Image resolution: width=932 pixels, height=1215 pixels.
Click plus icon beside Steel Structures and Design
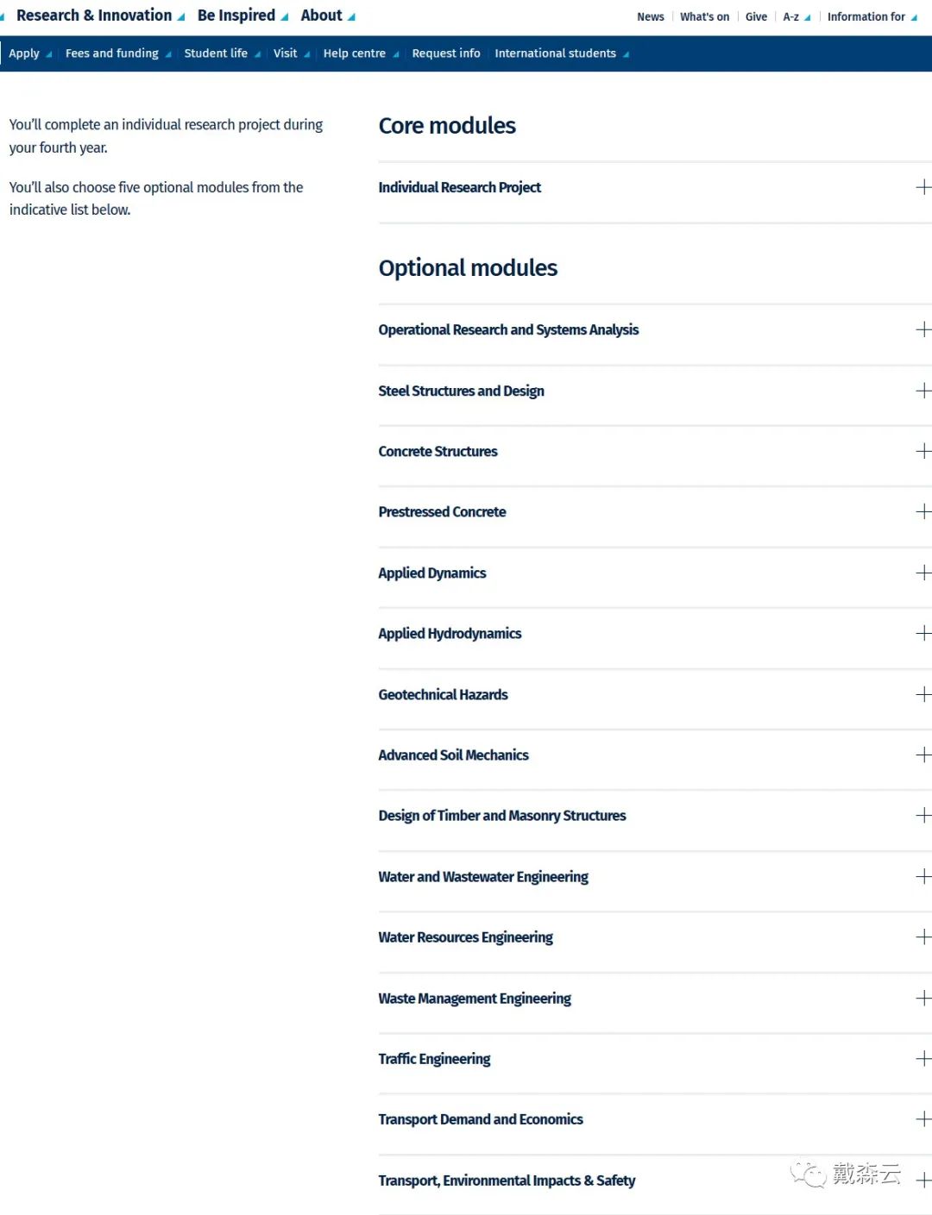(x=923, y=391)
